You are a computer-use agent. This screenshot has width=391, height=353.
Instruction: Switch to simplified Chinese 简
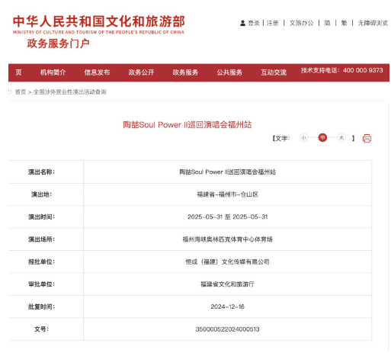pos(327,23)
